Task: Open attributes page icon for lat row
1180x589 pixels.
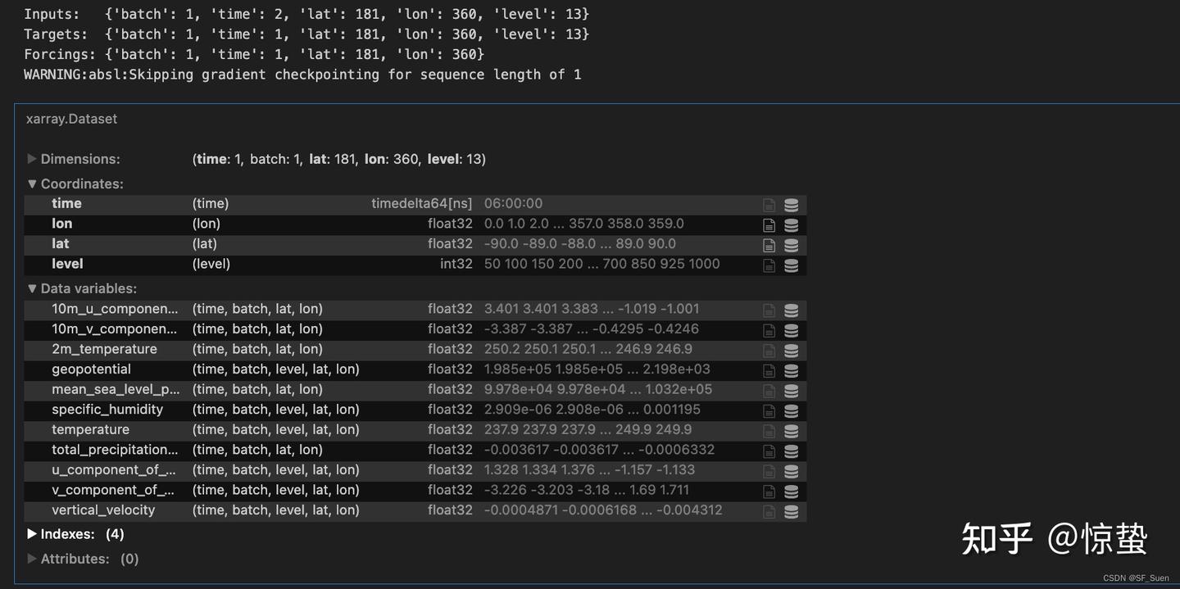Action: (769, 245)
